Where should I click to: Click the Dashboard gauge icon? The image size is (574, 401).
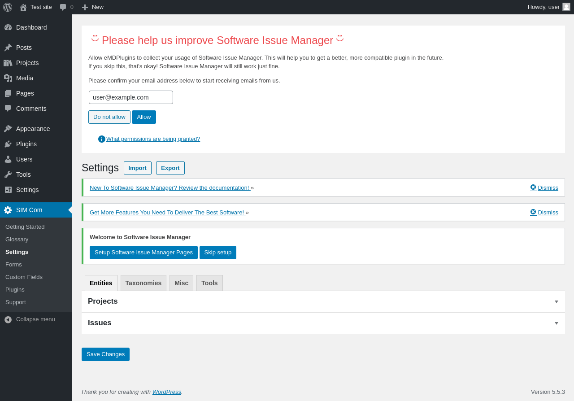point(8,27)
